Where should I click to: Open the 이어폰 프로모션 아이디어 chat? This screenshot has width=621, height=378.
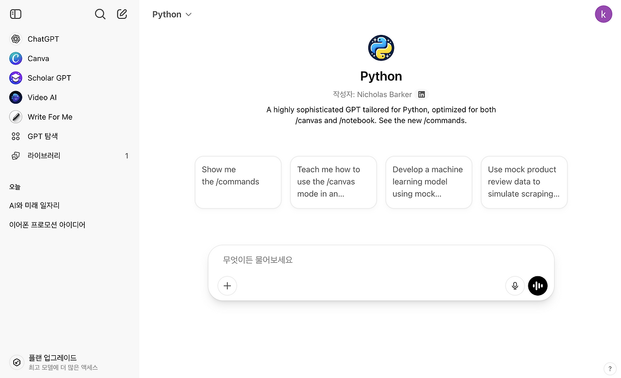[47, 225]
